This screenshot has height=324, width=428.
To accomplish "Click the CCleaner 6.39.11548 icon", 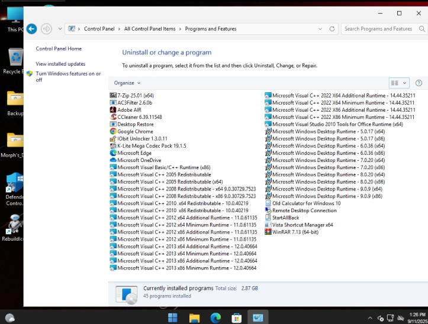I will pyautogui.click(x=113, y=117).
